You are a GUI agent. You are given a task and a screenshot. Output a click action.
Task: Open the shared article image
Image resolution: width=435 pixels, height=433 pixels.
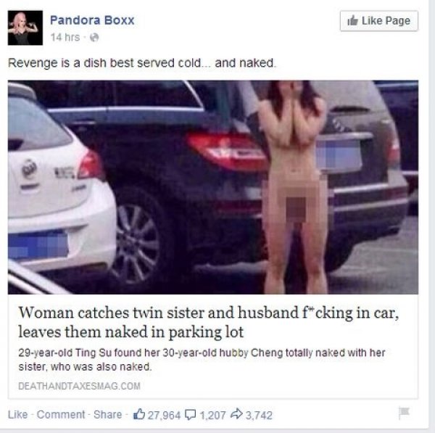(213, 187)
